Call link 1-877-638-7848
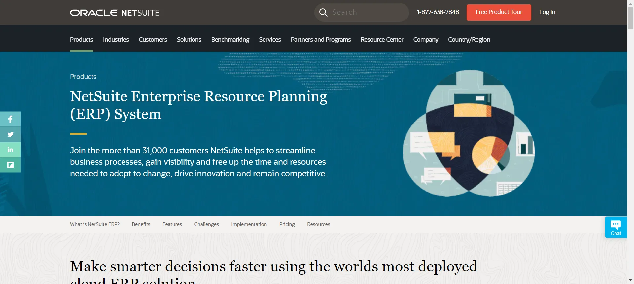 click(438, 12)
